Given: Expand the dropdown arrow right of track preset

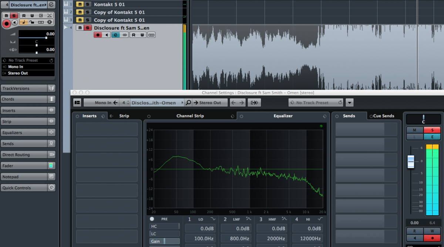Looking at the screenshot, I should click(350, 103).
